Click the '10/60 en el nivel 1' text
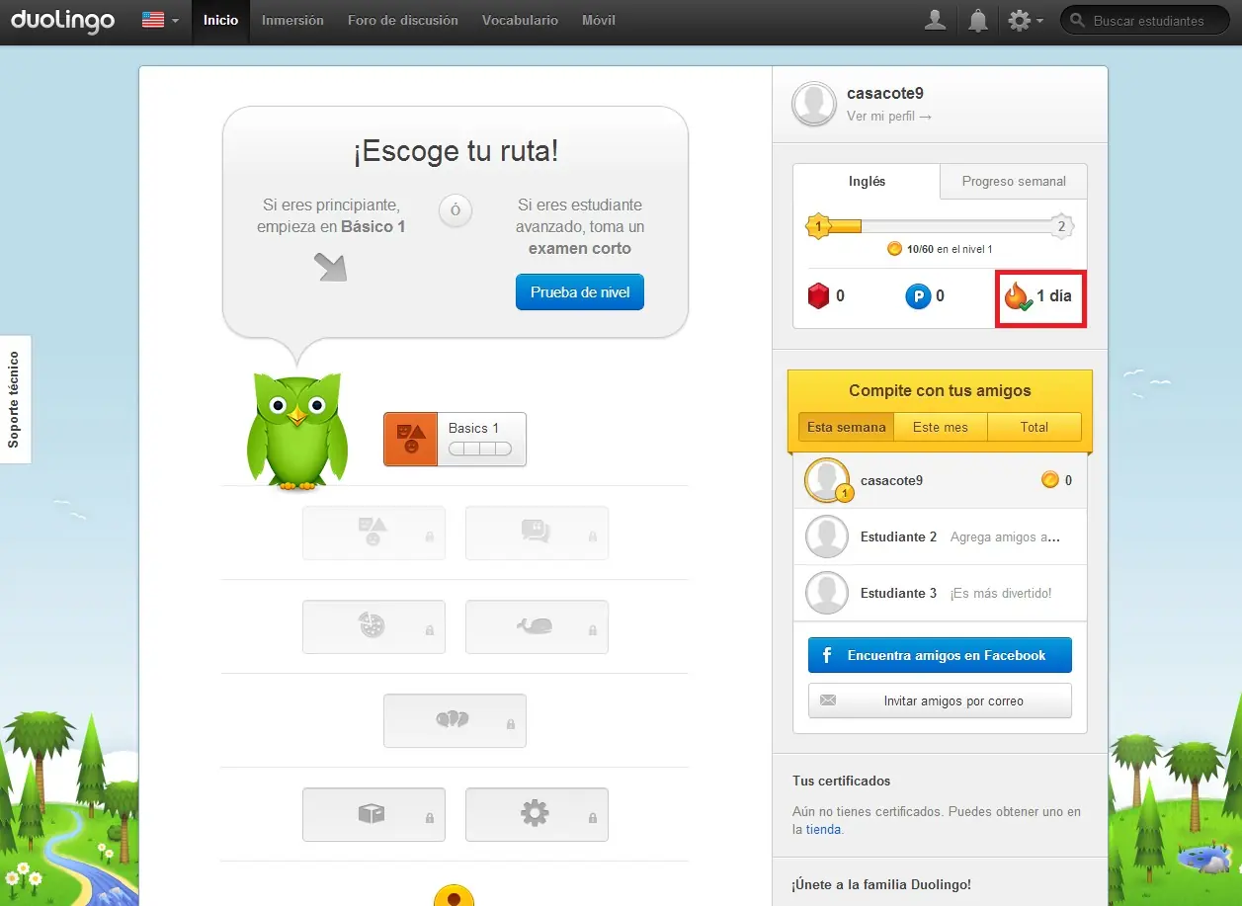Viewport: 1242px width, 906px height. (x=950, y=250)
